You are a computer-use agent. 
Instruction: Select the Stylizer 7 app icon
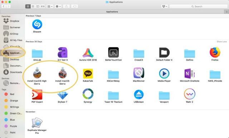63,95
